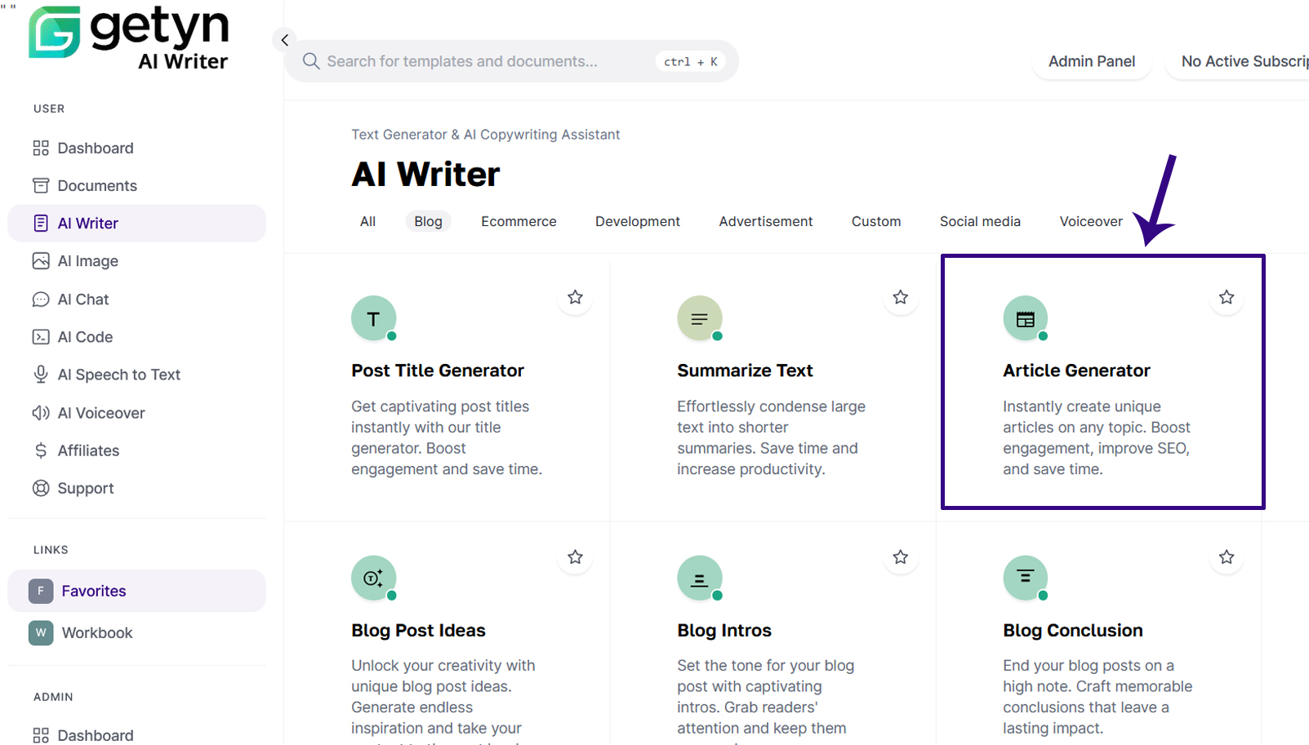Open the Admin Panel button

(1092, 61)
